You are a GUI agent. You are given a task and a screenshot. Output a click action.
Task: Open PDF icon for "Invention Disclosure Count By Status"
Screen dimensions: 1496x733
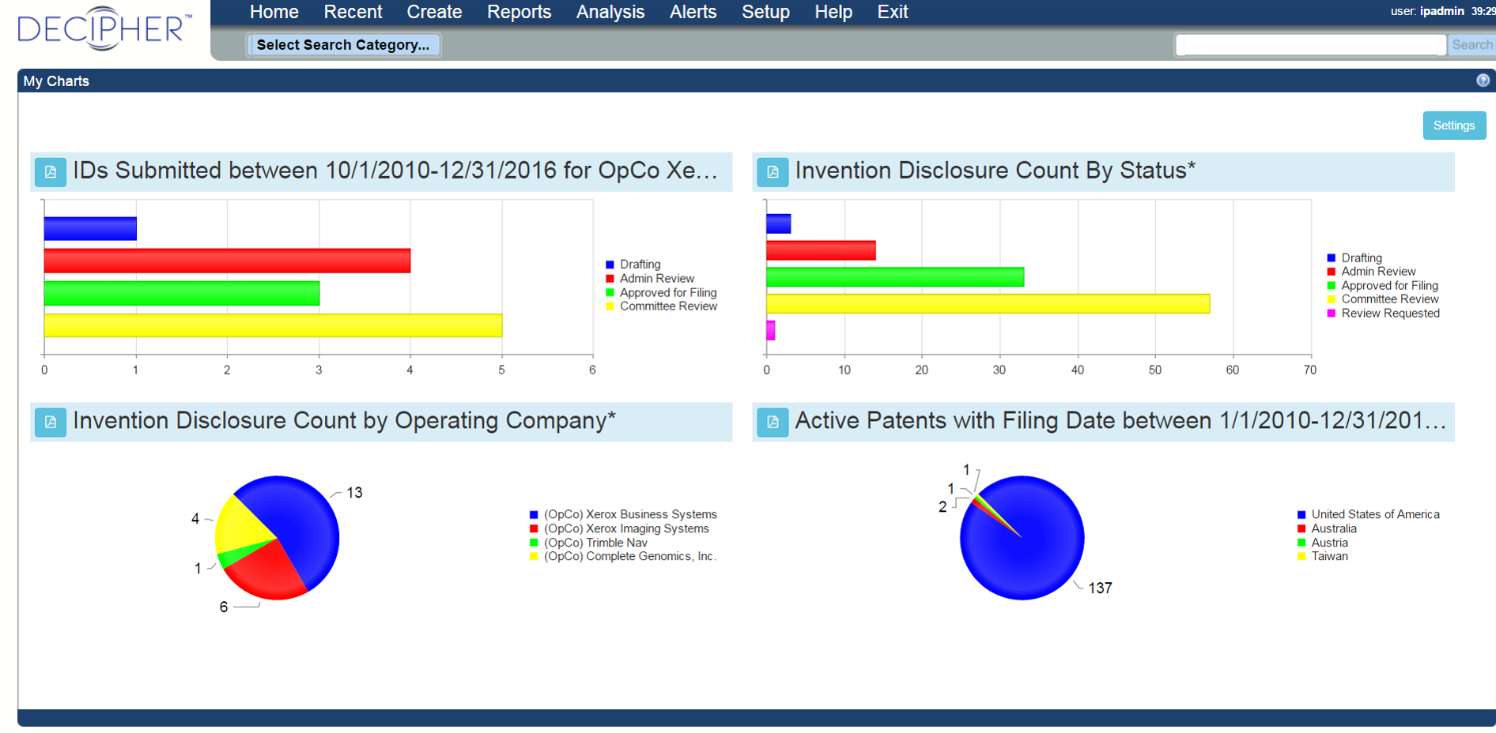click(x=773, y=171)
